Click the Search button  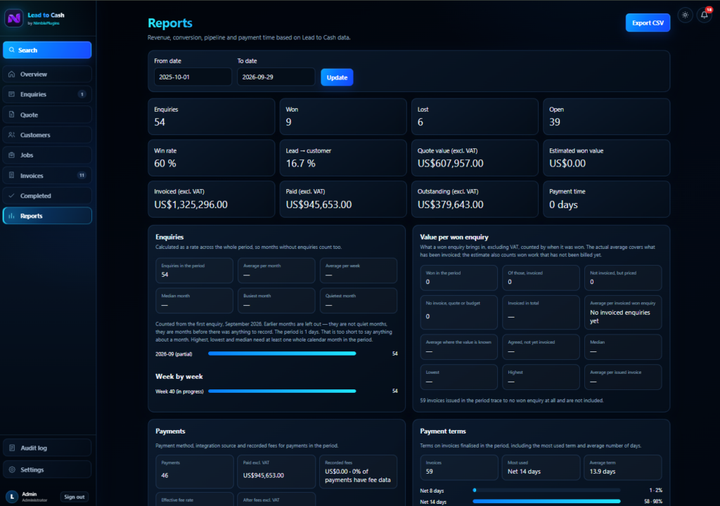click(x=47, y=50)
